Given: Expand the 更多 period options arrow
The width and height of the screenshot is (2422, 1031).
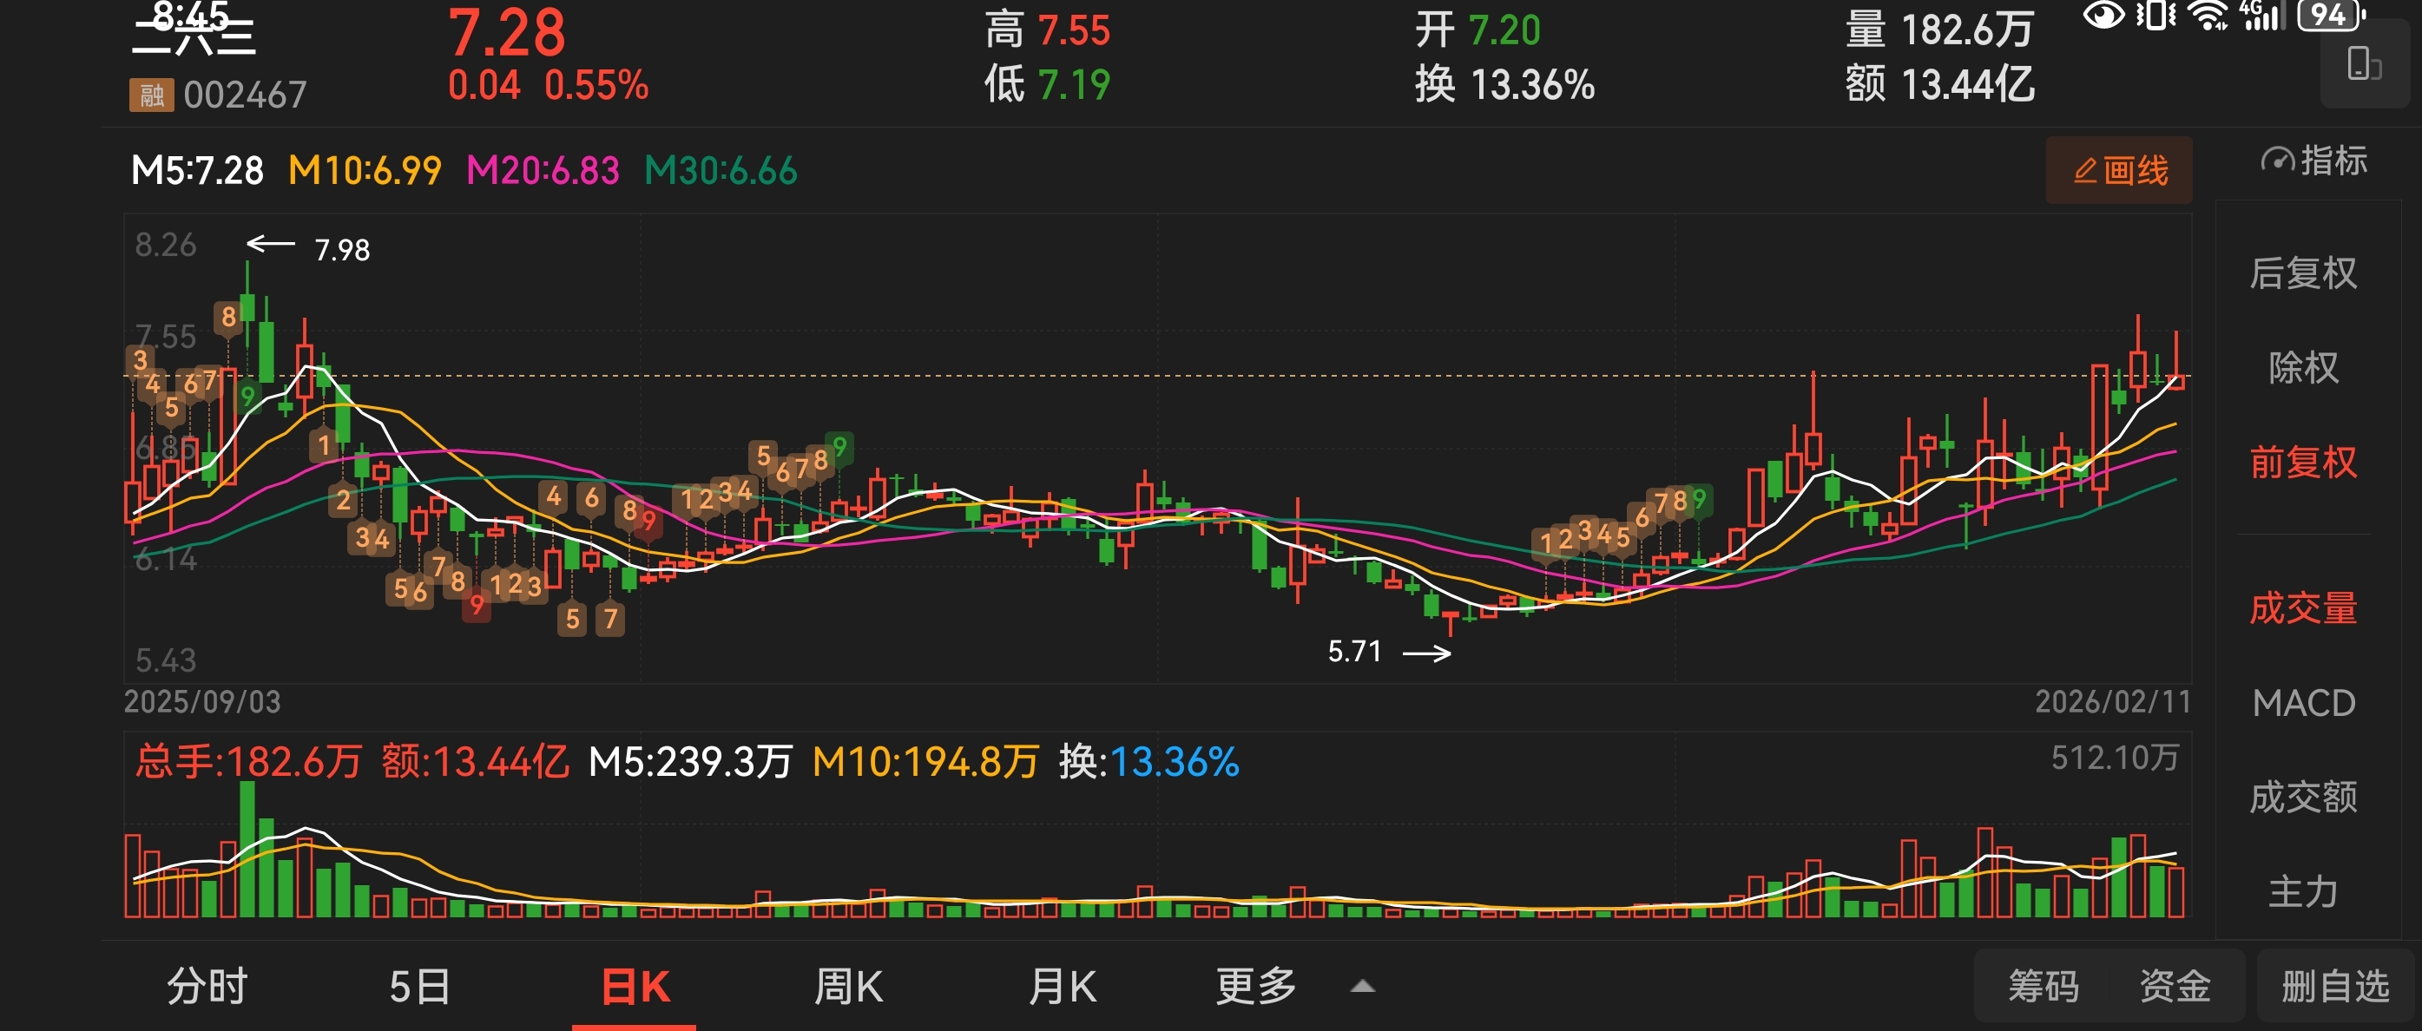Looking at the screenshot, I should [x=1362, y=987].
